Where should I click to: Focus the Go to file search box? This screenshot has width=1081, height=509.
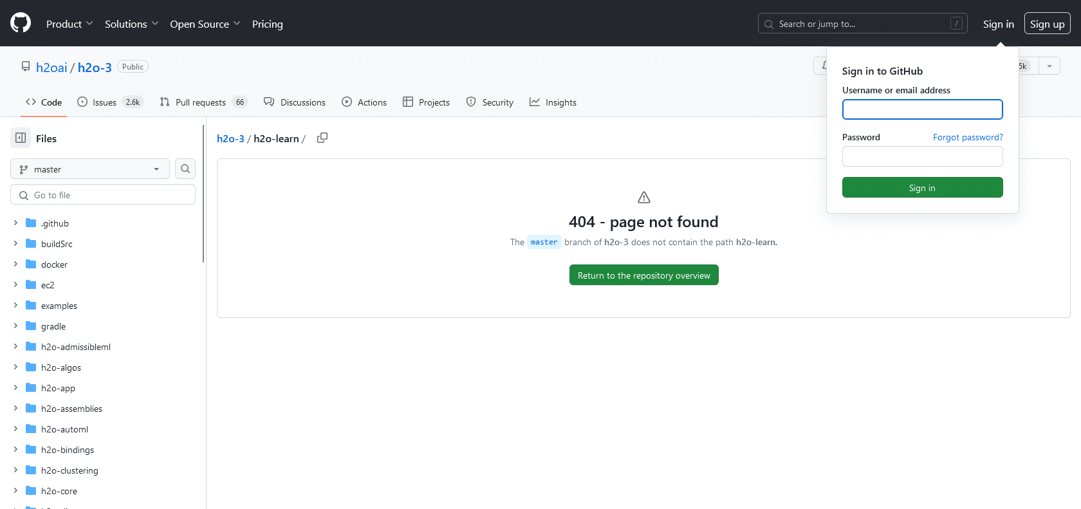click(x=103, y=194)
